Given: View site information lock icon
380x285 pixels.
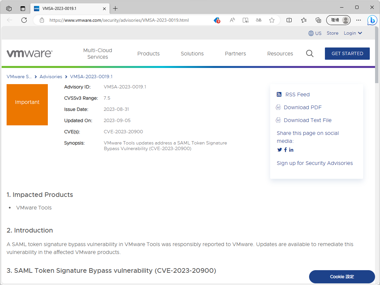Looking at the screenshot, I should pos(42,20).
